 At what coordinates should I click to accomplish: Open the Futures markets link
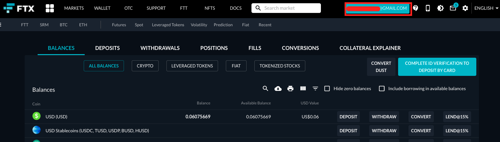coord(119,25)
